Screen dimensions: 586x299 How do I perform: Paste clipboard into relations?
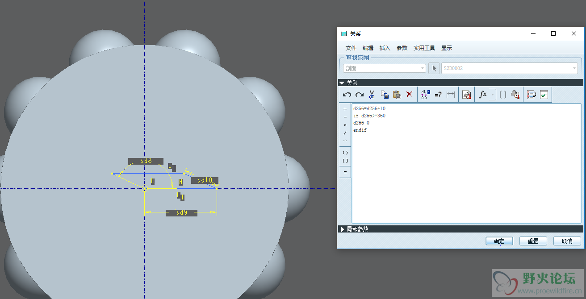pos(397,95)
